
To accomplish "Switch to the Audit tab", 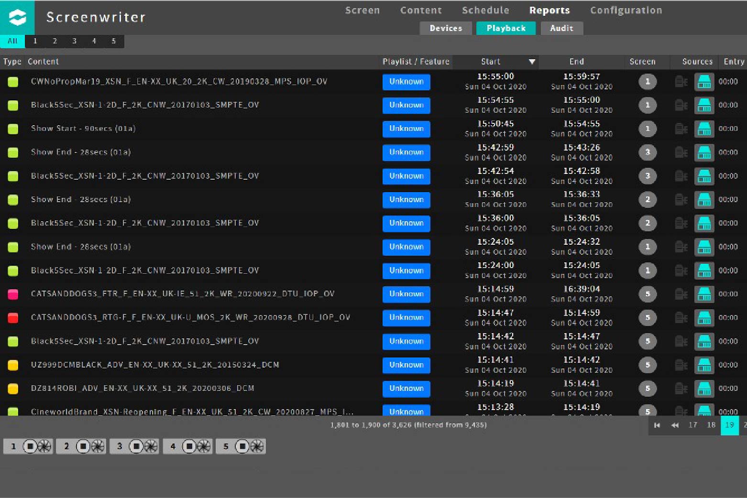I will point(561,28).
